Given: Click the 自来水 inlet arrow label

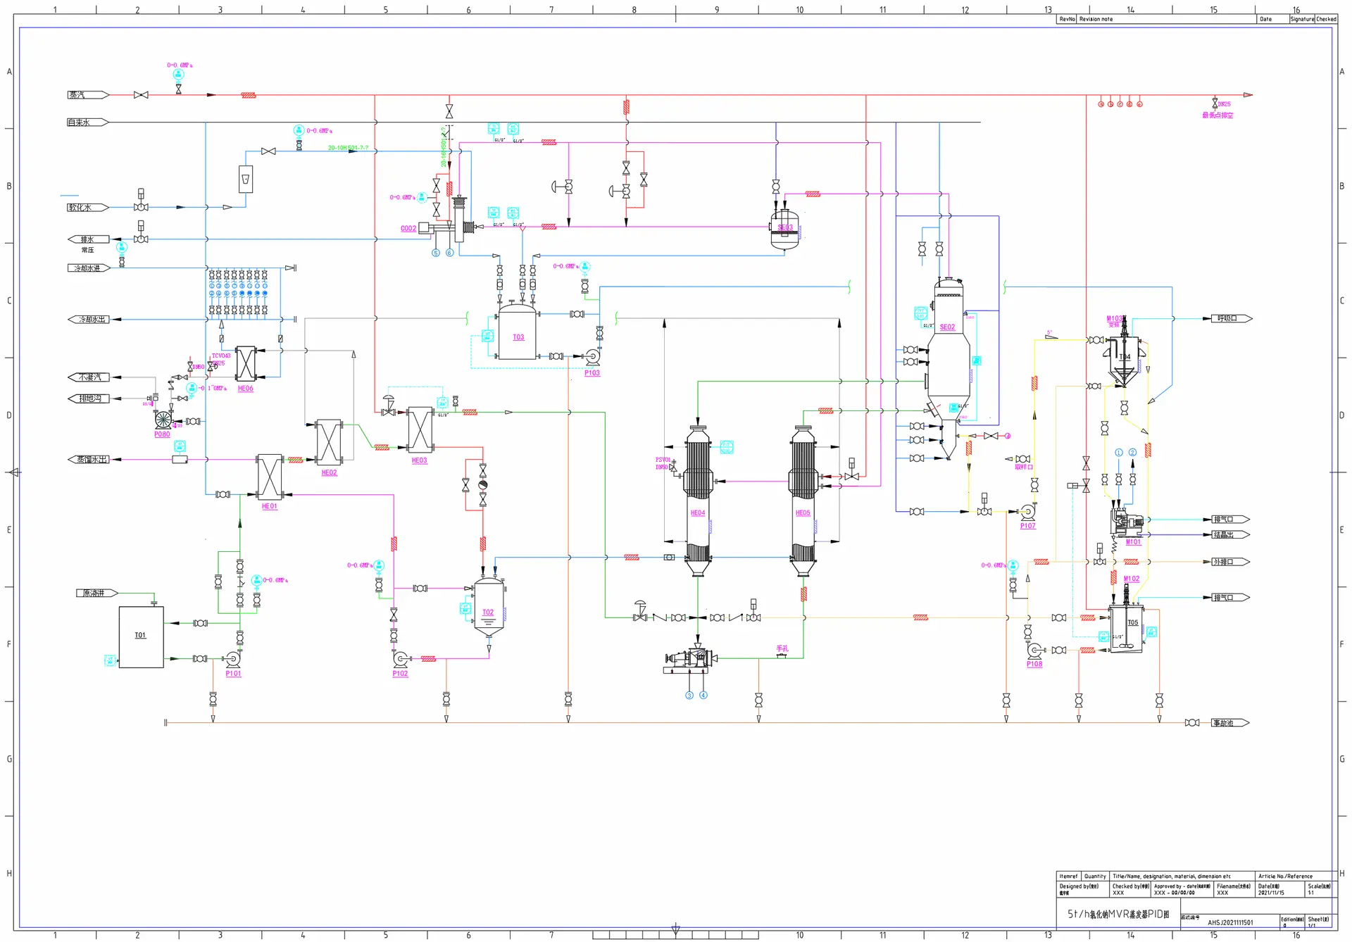Looking at the screenshot, I should [x=87, y=123].
